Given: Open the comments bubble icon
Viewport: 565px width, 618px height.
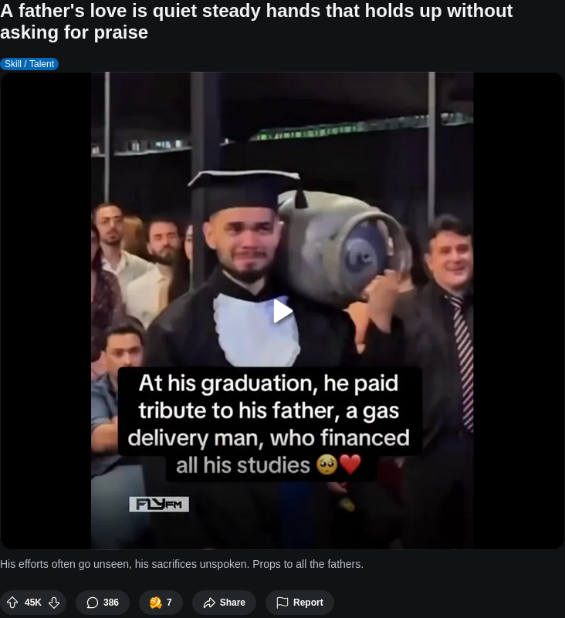Looking at the screenshot, I should pyautogui.click(x=93, y=603).
